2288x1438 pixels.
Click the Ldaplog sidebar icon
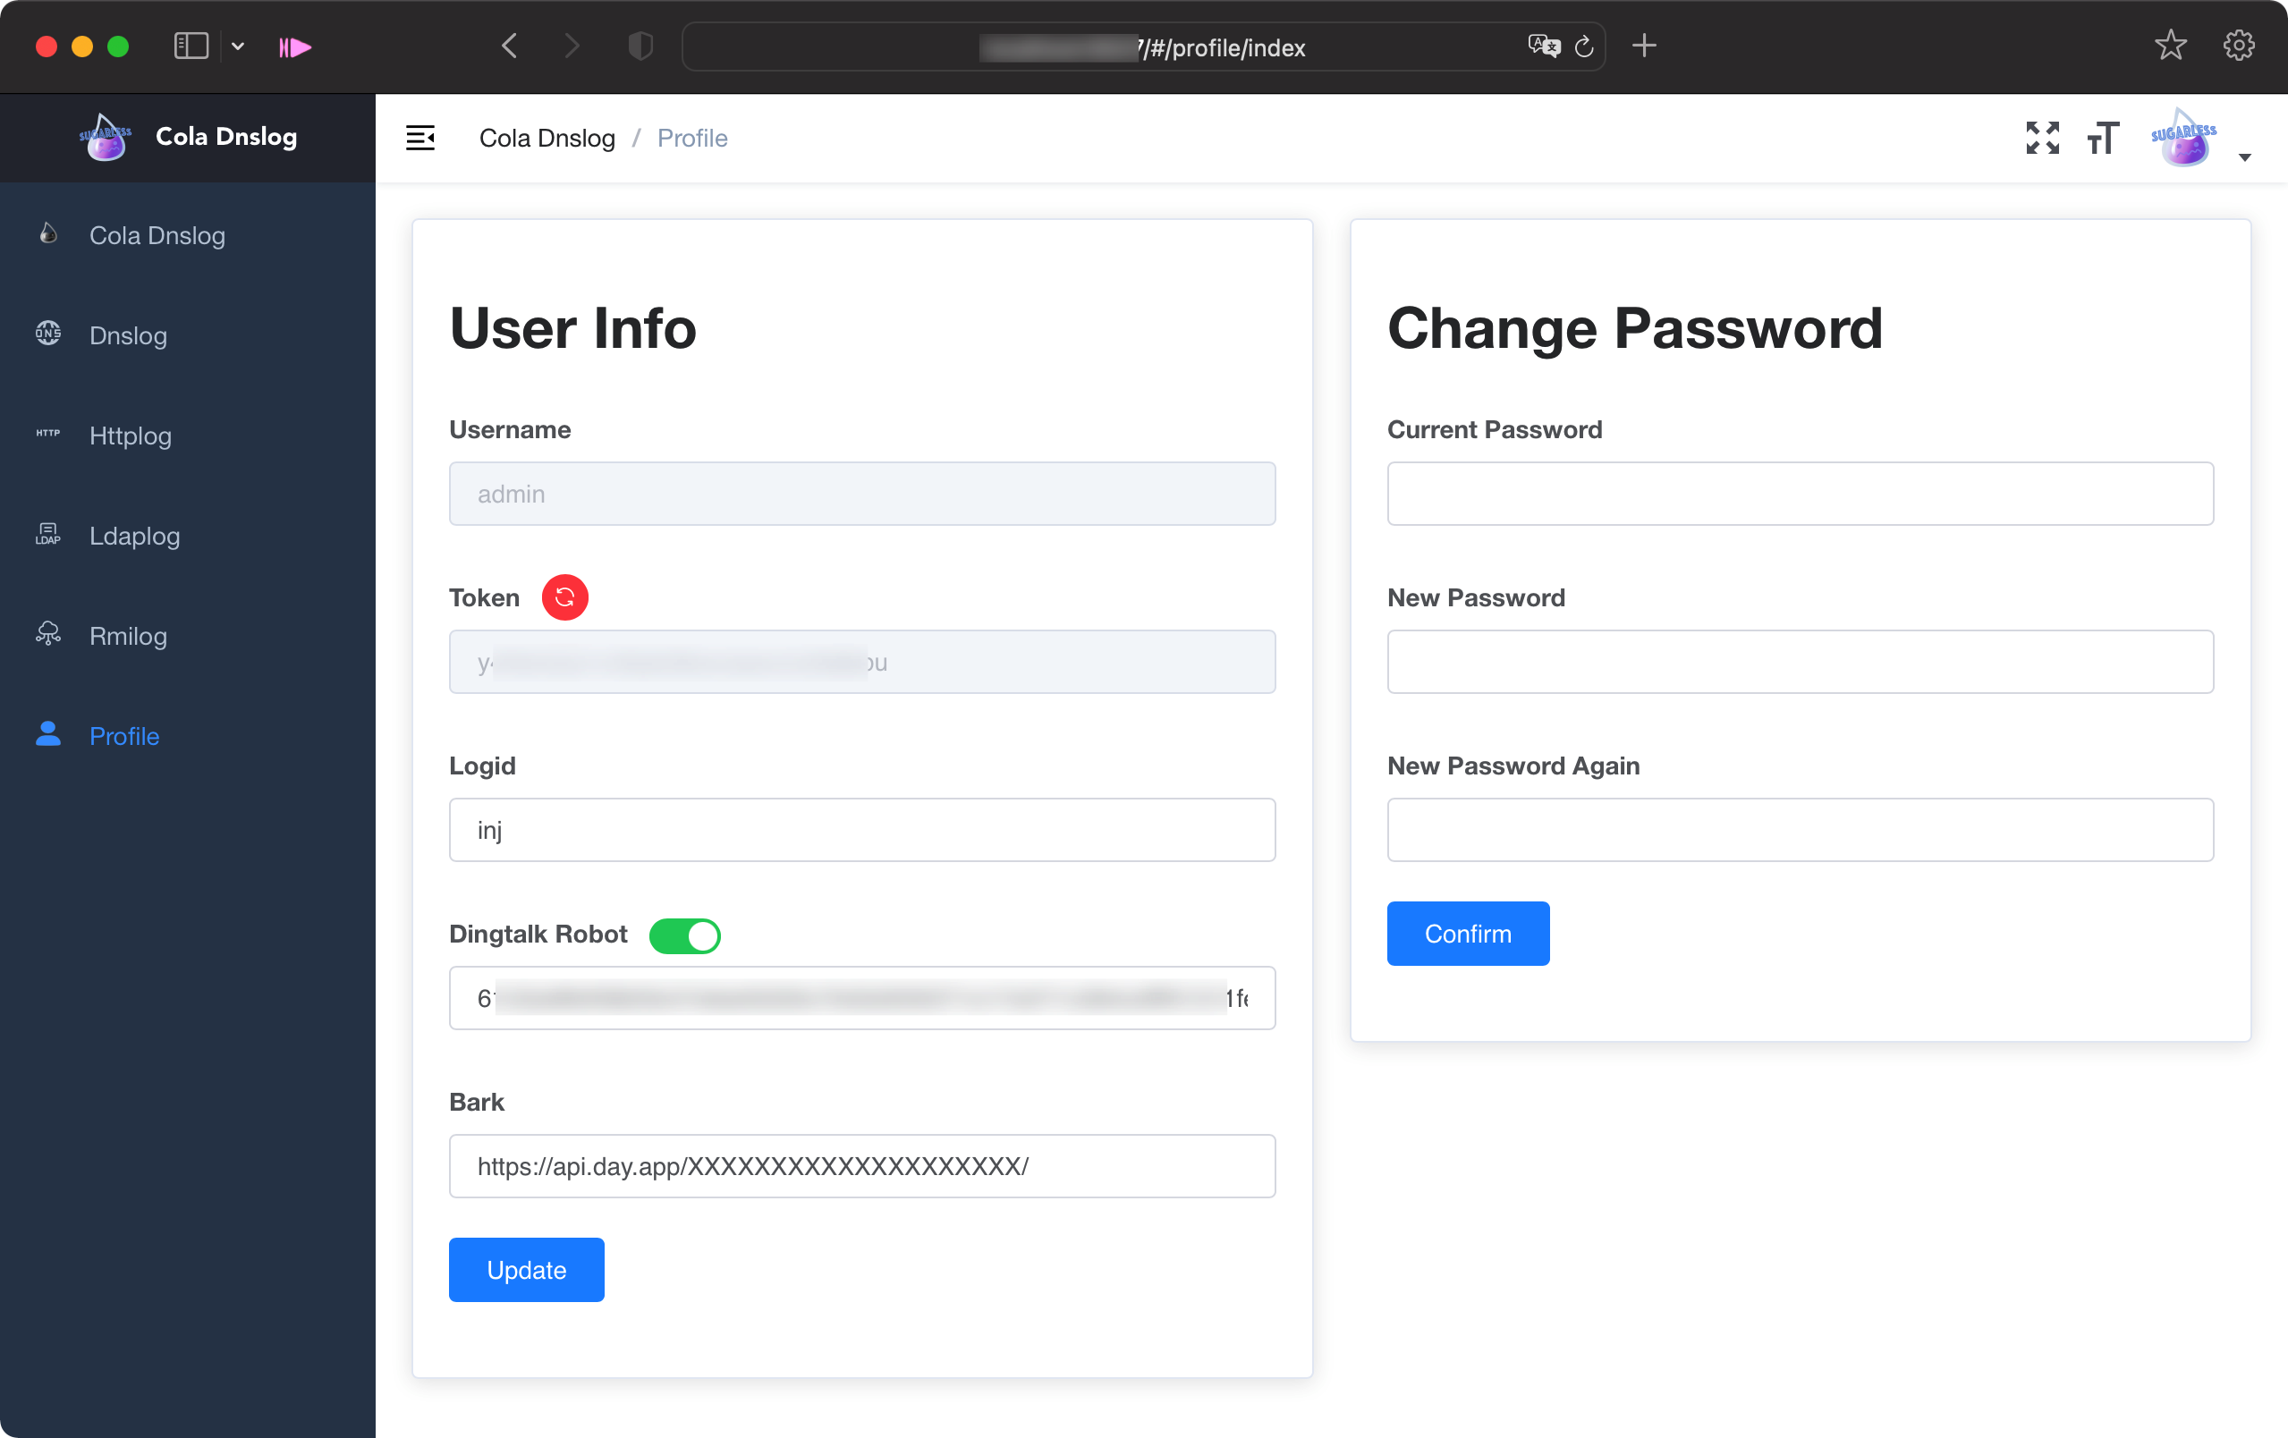point(50,537)
